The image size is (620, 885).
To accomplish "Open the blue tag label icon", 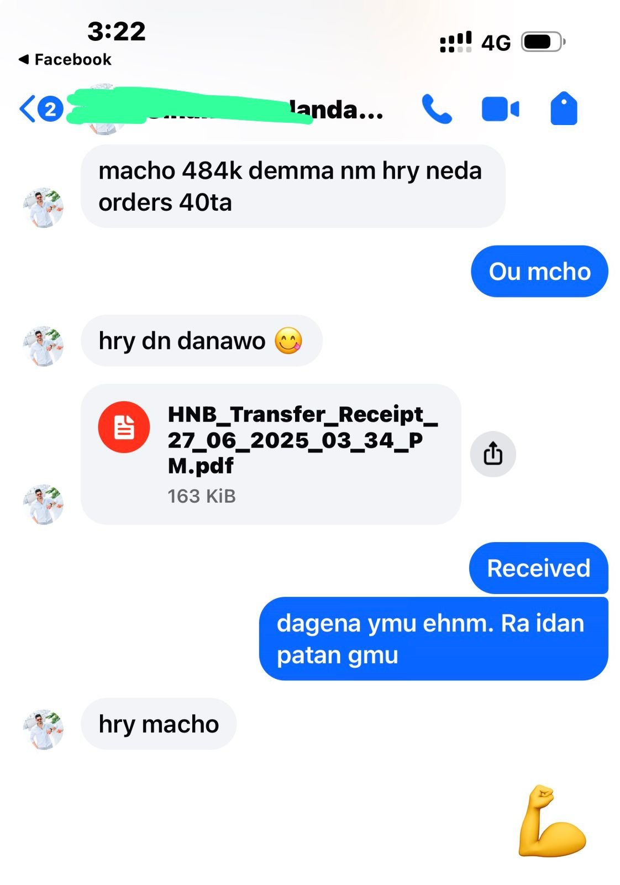I will point(564,108).
